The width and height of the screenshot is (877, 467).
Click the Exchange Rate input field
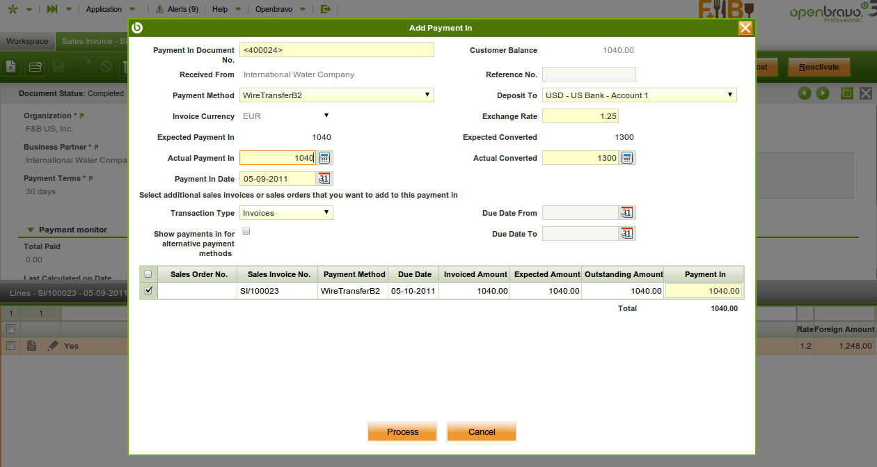tap(580, 116)
